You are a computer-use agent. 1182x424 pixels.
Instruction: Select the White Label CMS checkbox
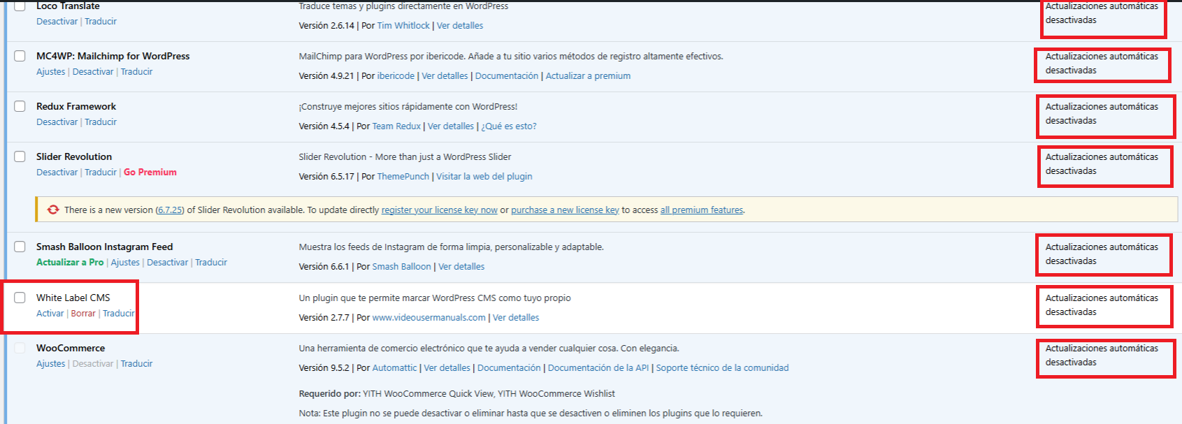point(20,298)
